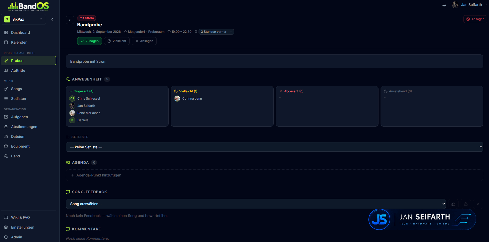This screenshot has width=489, height=242.
Task: Click Daniela's D avatar badge
Action: [72, 120]
